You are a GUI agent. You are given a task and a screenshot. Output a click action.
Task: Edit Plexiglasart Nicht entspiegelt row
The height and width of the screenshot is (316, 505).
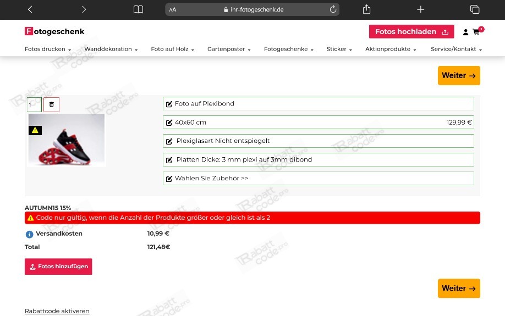point(318,141)
